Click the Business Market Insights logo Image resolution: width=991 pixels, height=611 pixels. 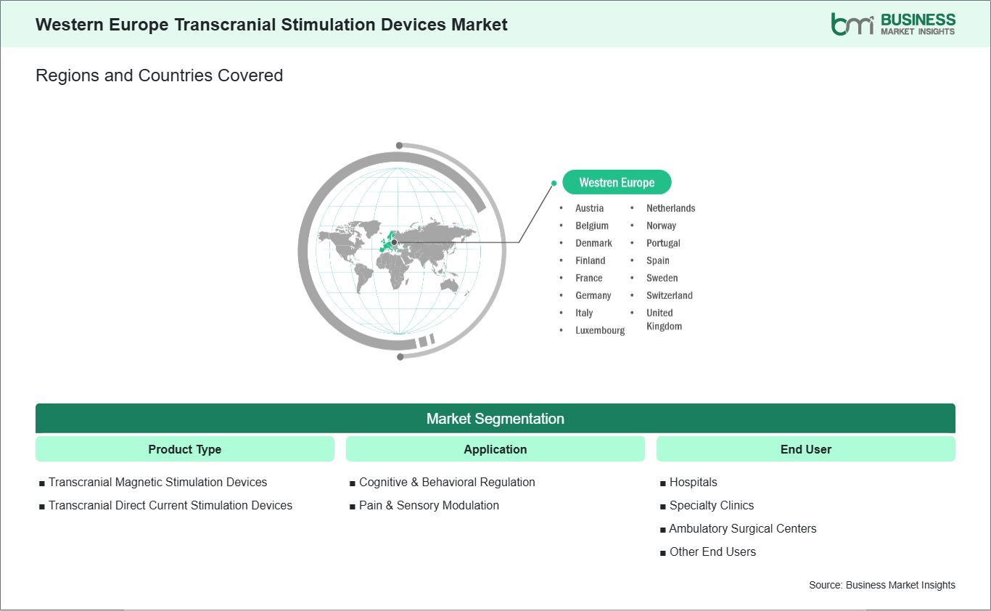click(893, 24)
